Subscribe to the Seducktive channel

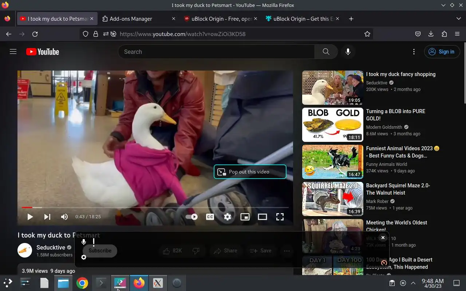100,251
